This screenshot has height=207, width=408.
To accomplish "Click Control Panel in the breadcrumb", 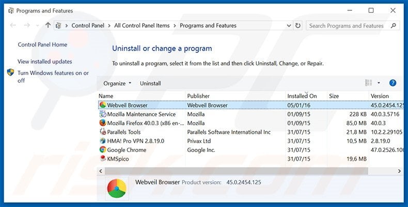I will pos(88,25).
